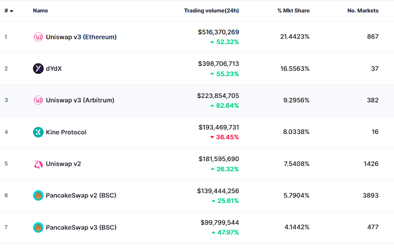Sort by the Name column header

click(x=40, y=10)
